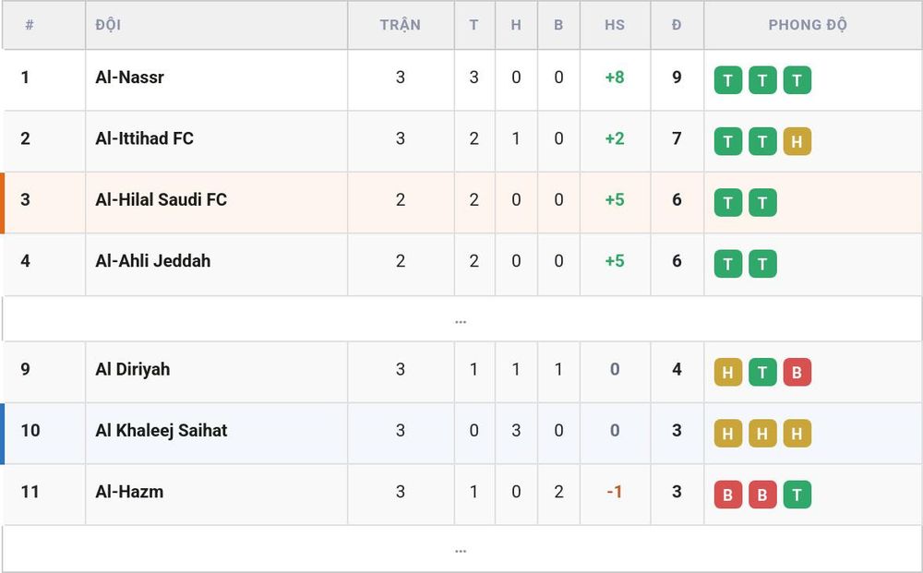
Task: Click Al-Ahli Jeddah's second T form badge
Action: 762,264
